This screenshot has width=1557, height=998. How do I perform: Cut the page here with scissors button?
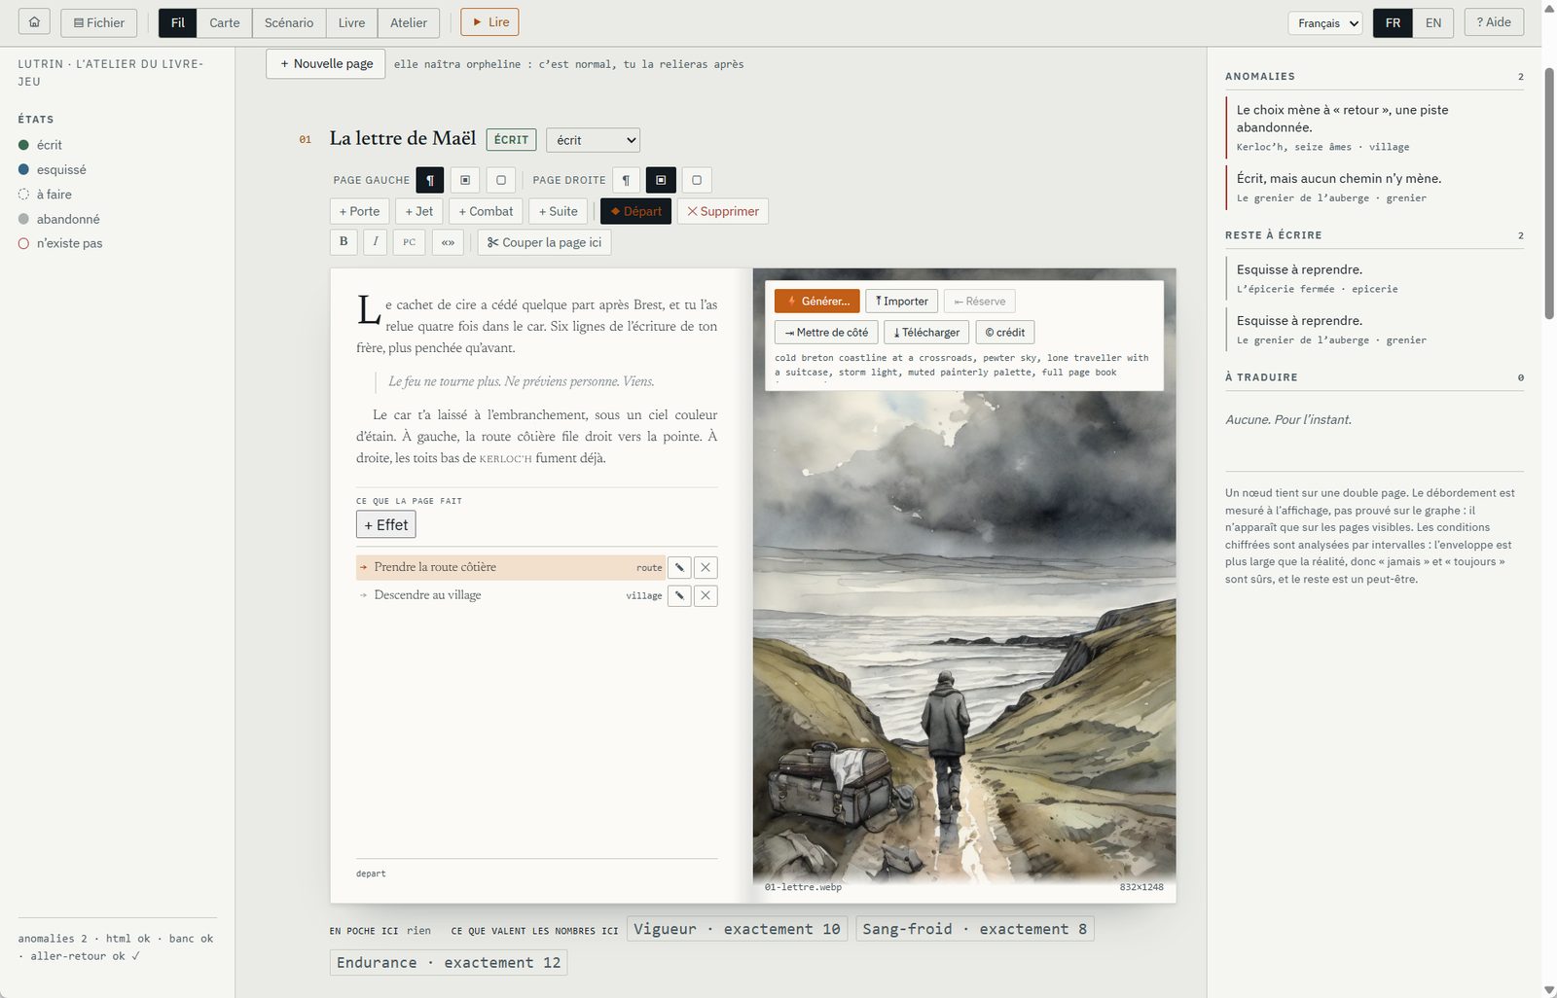544,242
